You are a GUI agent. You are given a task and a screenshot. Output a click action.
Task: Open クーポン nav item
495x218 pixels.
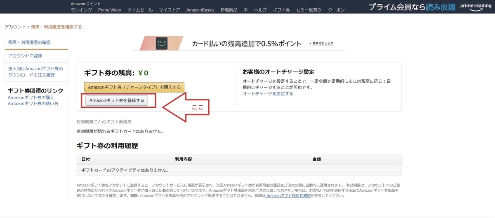(336, 10)
